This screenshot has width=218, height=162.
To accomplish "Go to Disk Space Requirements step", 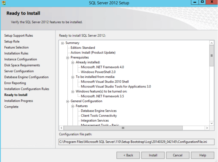I will [x=22, y=65].
